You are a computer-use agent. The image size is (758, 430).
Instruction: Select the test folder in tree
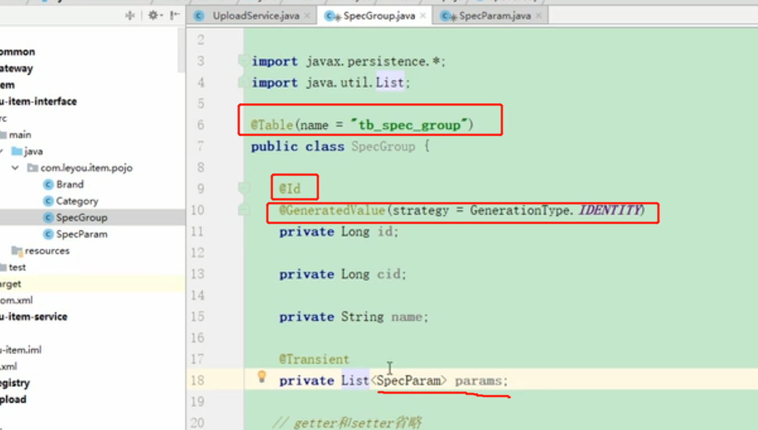click(17, 267)
